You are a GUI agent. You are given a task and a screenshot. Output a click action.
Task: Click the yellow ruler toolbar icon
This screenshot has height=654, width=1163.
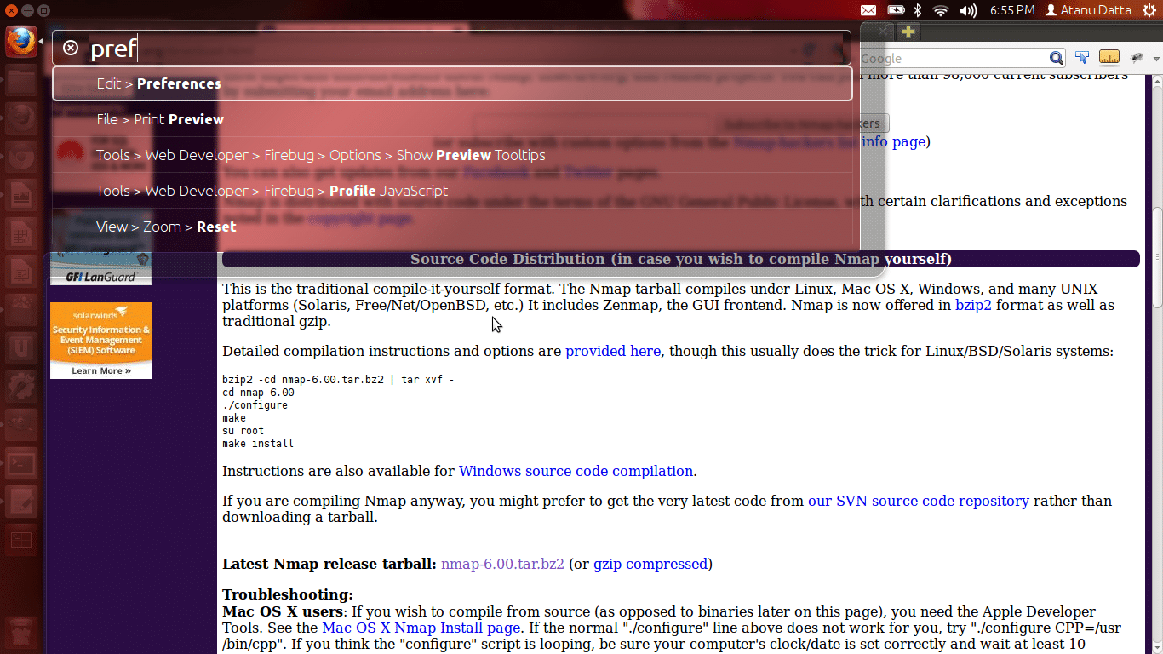click(1109, 58)
